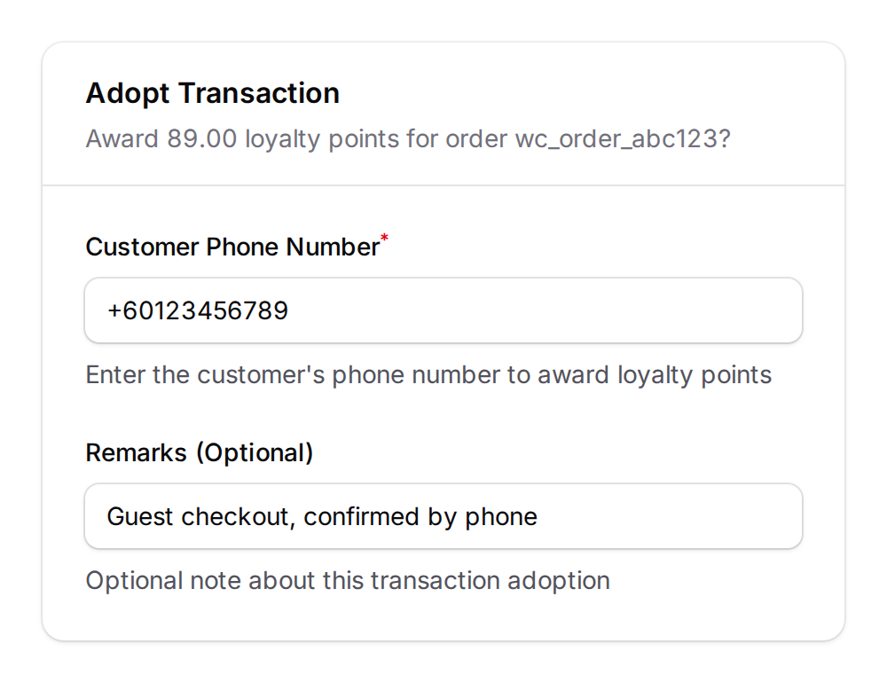Click the red required asterisk
The image size is (887, 683).
[x=383, y=238]
